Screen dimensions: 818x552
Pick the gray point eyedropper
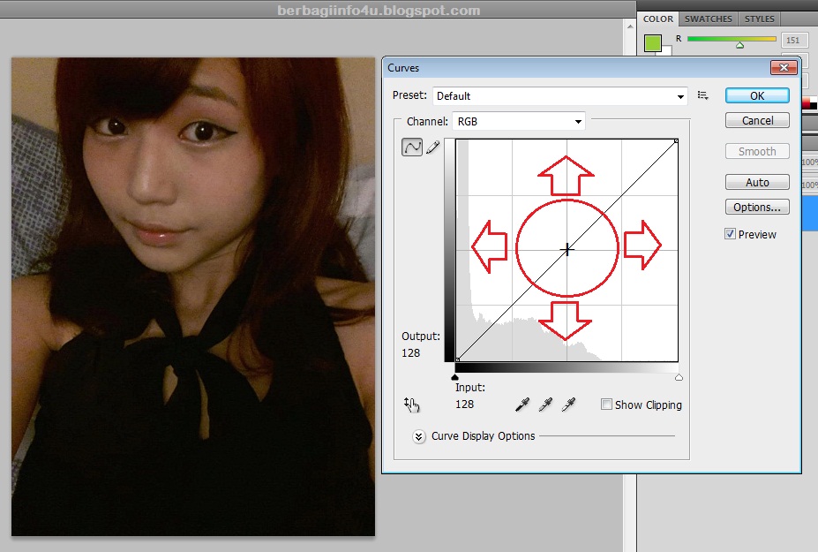click(x=545, y=405)
